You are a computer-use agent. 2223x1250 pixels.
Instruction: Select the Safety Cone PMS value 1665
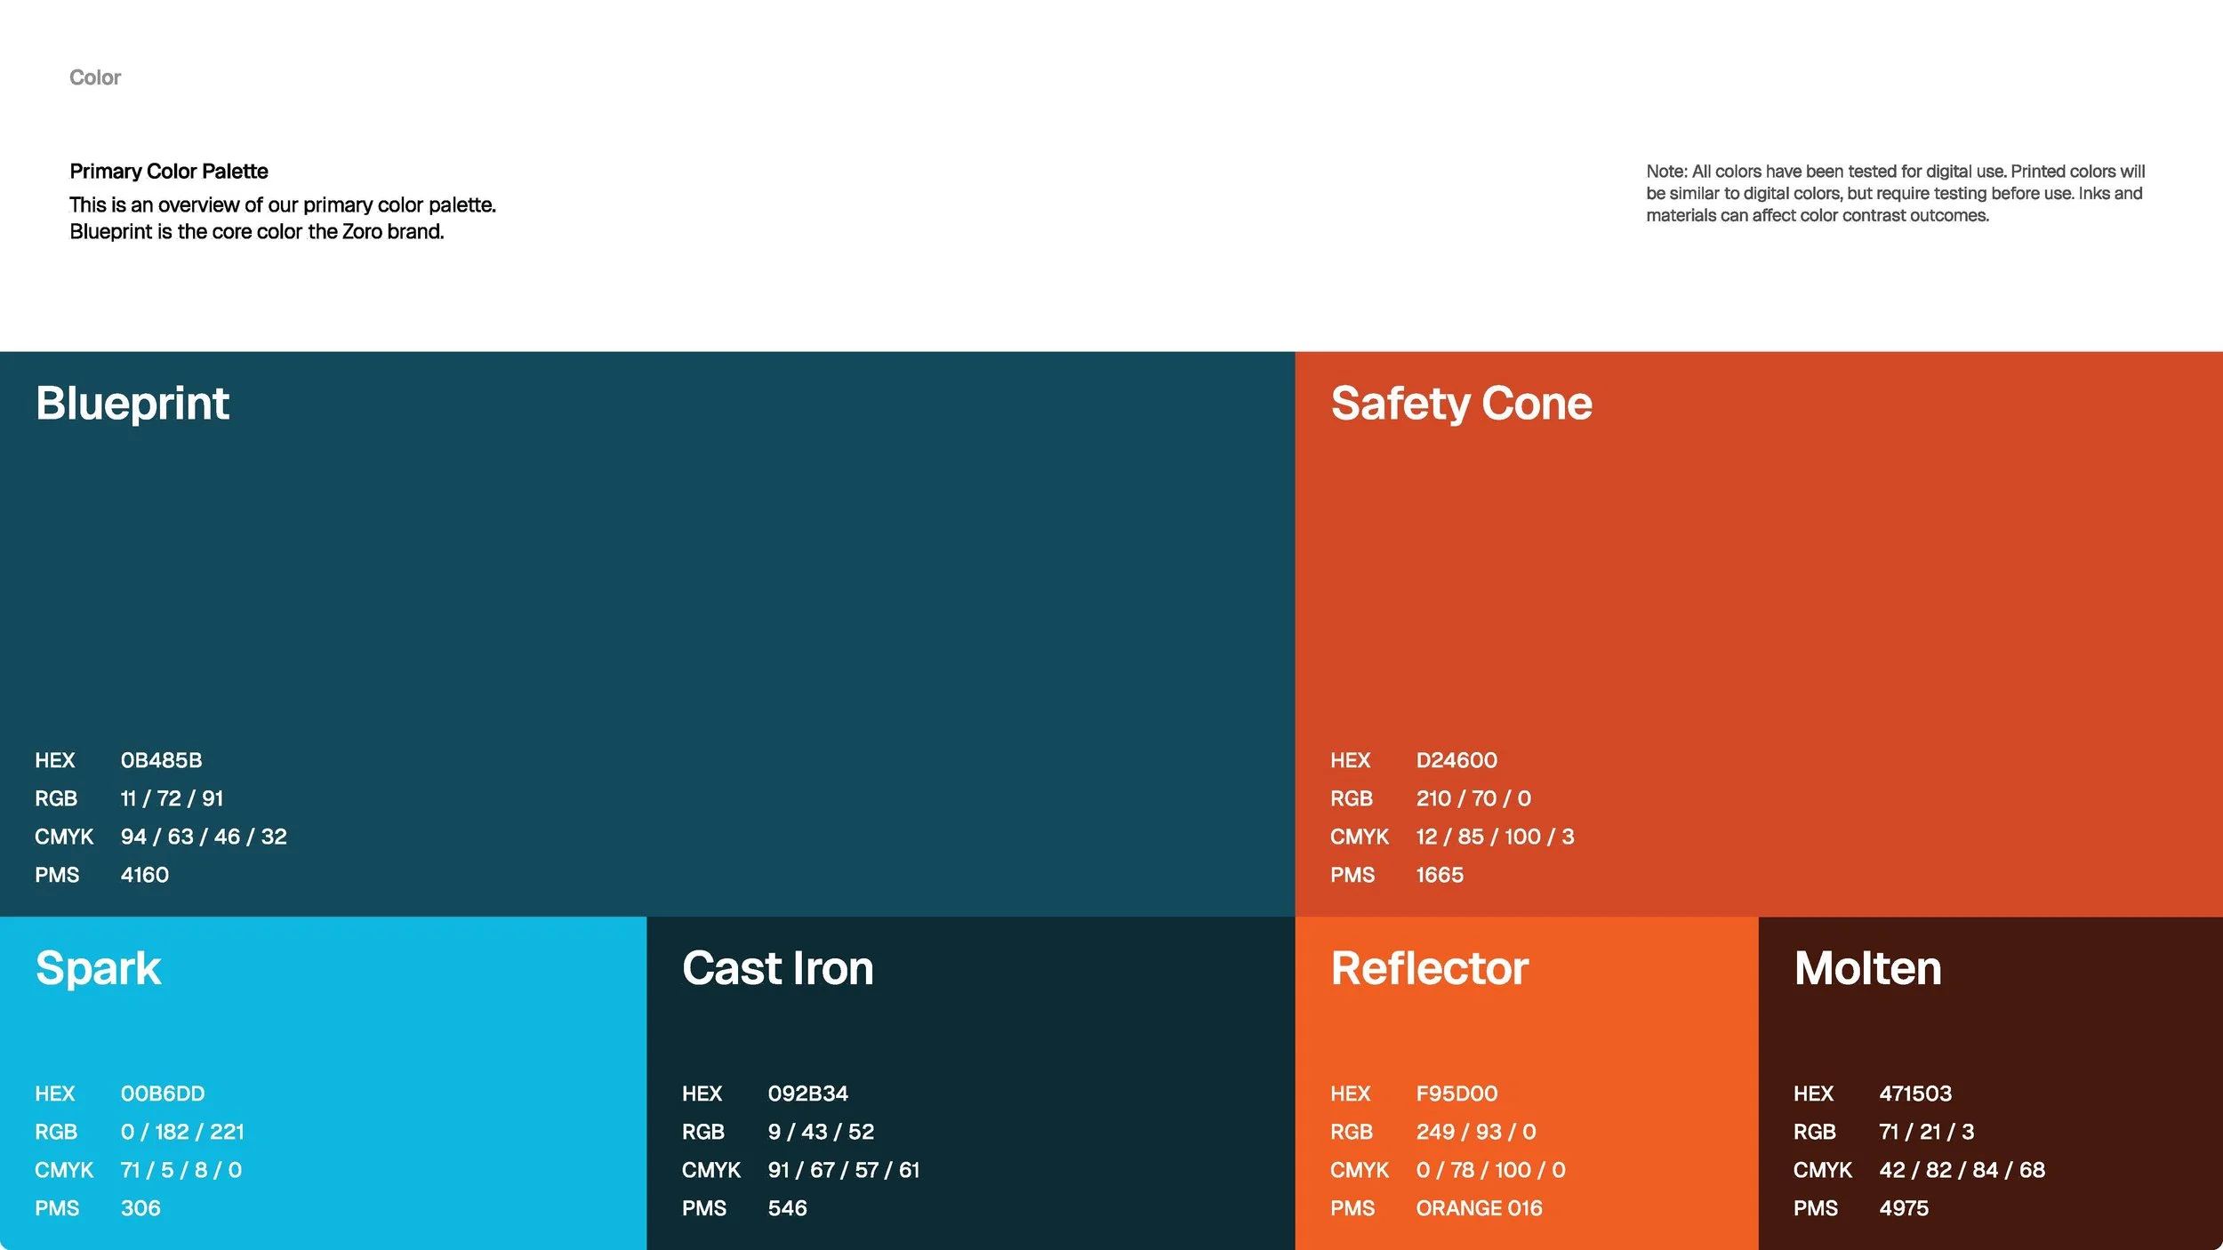[x=1440, y=875]
